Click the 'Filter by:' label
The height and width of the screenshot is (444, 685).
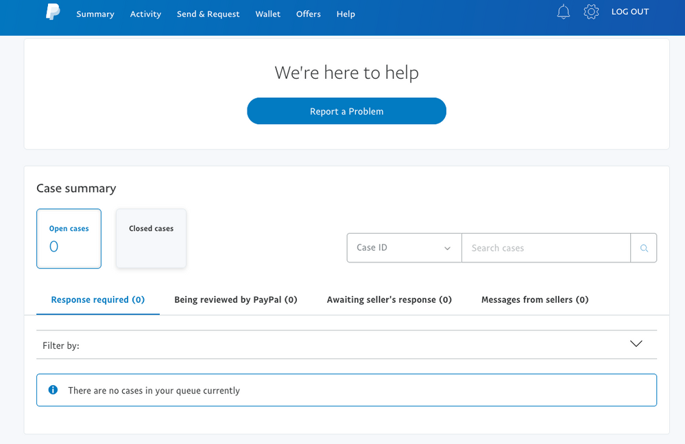coord(61,345)
